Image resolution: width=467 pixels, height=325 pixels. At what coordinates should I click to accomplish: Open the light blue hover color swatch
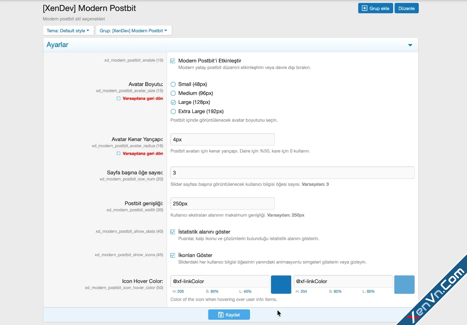pyautogui.click(x=404, y=285)
